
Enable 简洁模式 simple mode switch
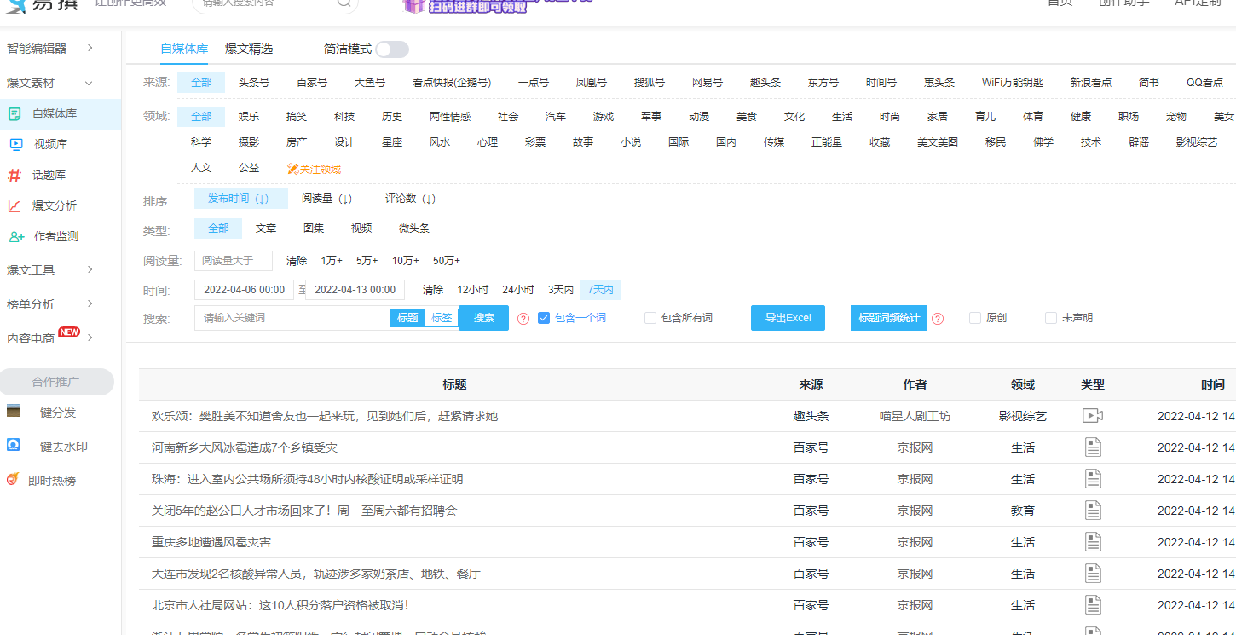pos(392,49)
